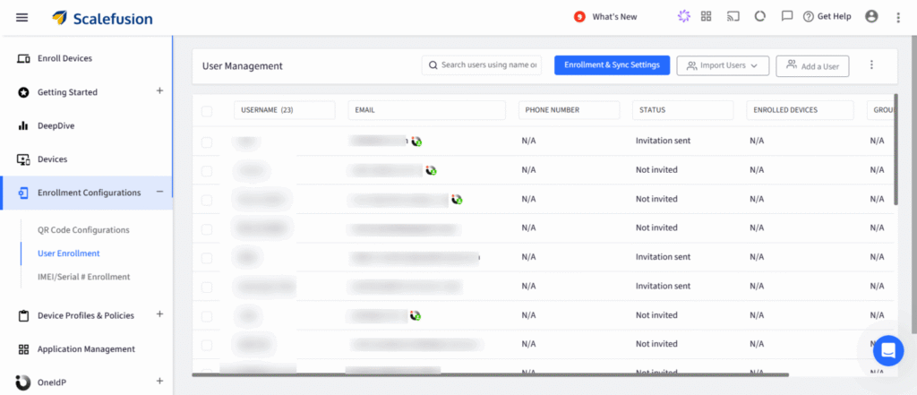Collapse the Enrollment Configurations section
917x395 pixels.
(x=159, y=192)
